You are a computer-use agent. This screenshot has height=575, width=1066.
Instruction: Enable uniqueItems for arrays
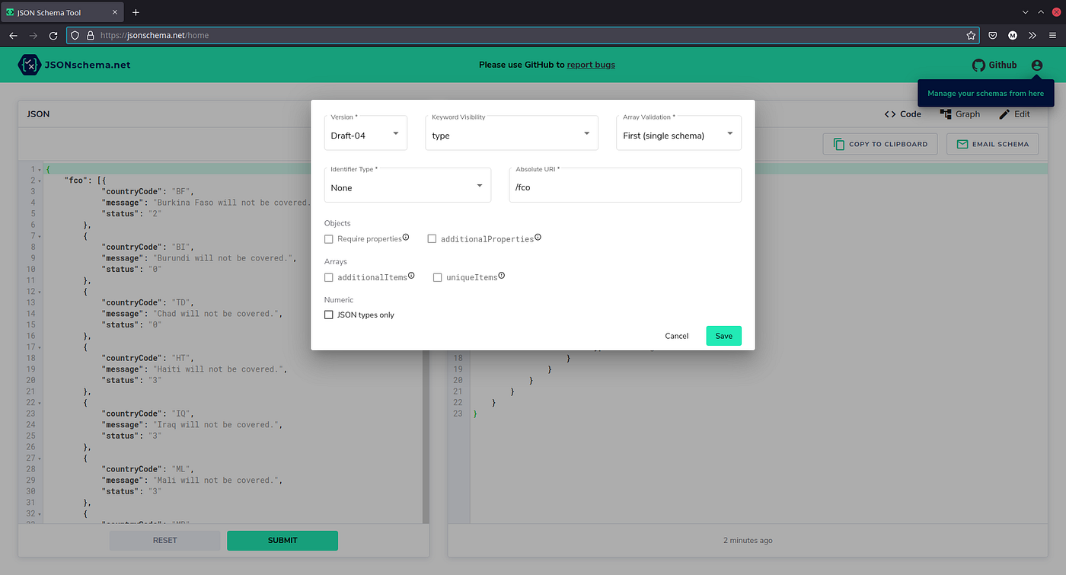(438, 277)
